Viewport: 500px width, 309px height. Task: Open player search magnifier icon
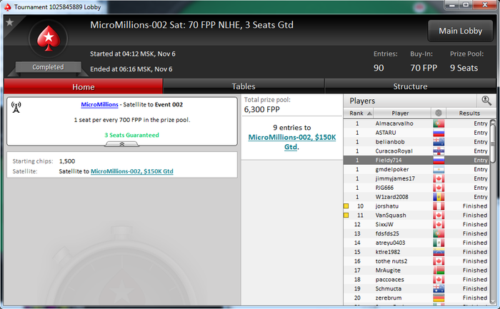[x=486, y=101]
